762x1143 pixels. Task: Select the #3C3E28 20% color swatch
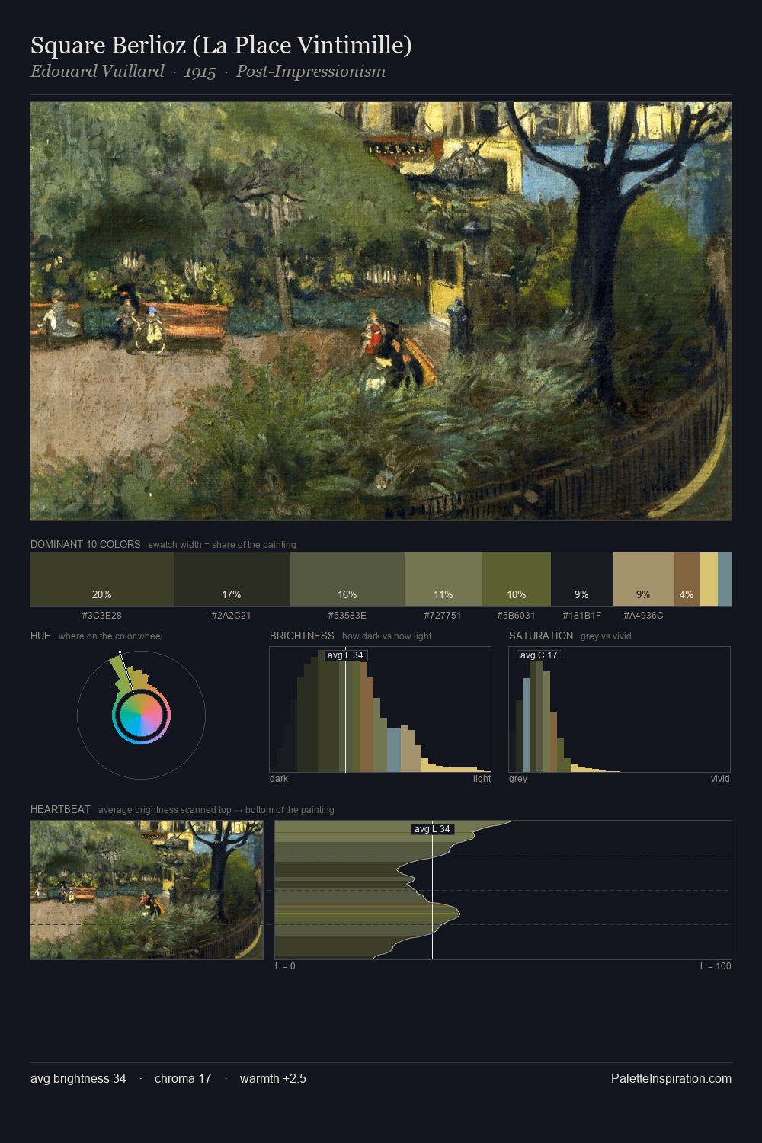[x=102, y=579]
